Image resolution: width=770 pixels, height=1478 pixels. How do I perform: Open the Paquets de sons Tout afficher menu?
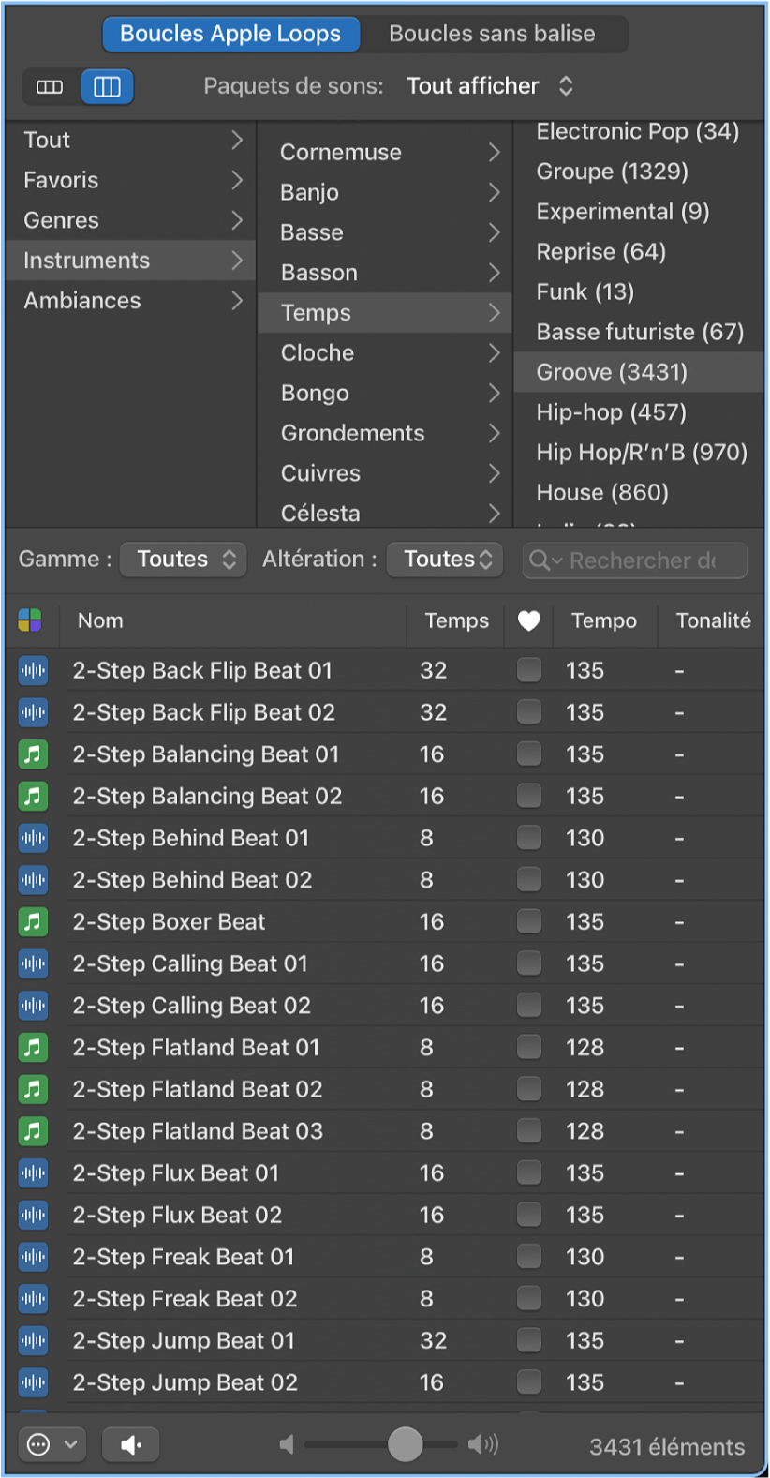point(489,86)
